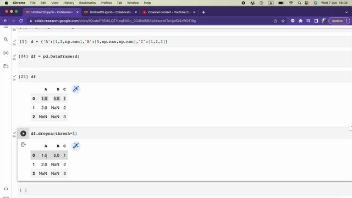Viewport: 352px width, 198px height.
Task: Open the Files folder panel
Action: 6,66
